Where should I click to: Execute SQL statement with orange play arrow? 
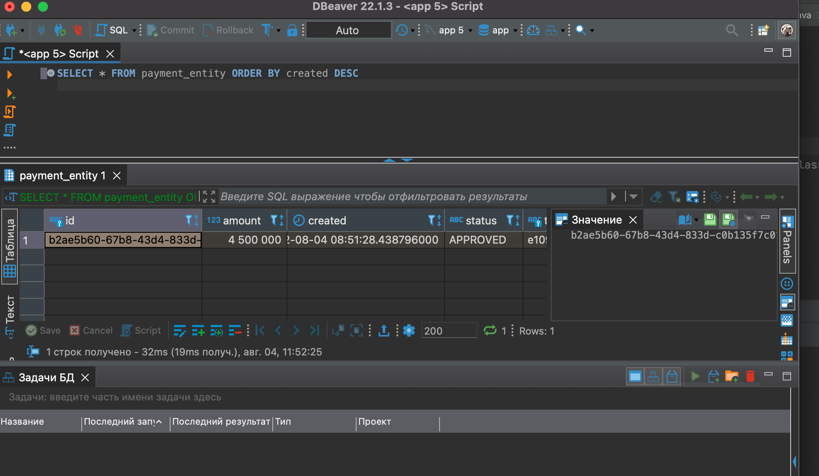click(x=10, y=74)
